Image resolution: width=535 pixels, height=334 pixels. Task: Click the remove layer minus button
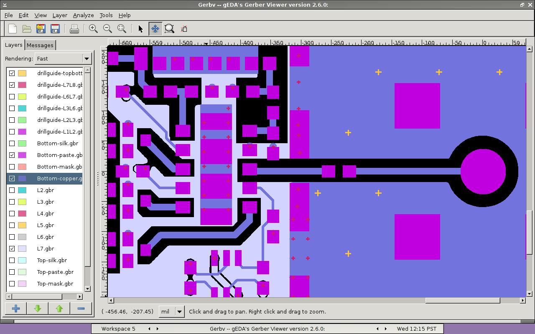(x=81, y=309)
